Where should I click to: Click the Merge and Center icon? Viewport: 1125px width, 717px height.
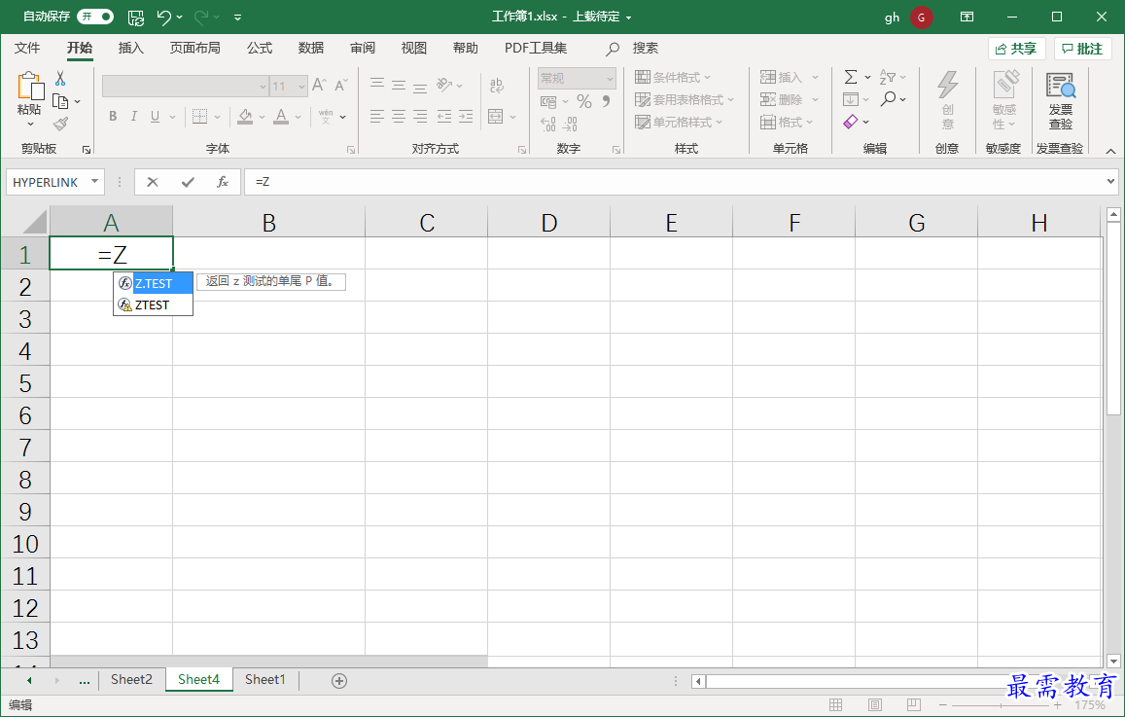click(x=495, y=117)
